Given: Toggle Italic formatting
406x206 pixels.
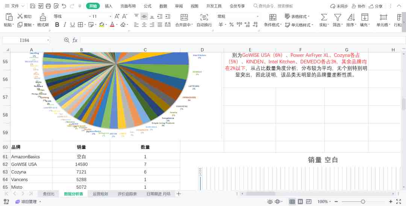Looking at the screenshot, I should 65,24.
